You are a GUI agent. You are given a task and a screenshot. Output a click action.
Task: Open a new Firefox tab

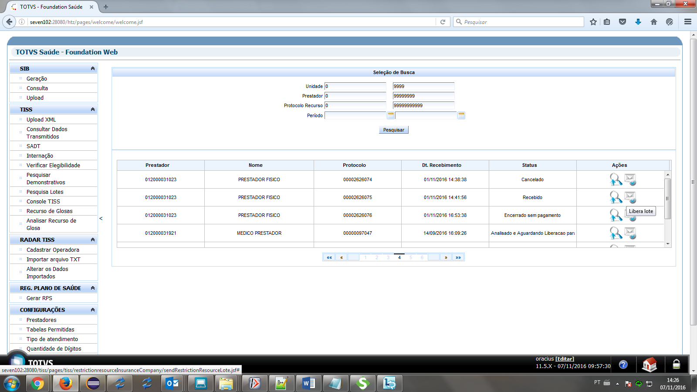[106, 7]
